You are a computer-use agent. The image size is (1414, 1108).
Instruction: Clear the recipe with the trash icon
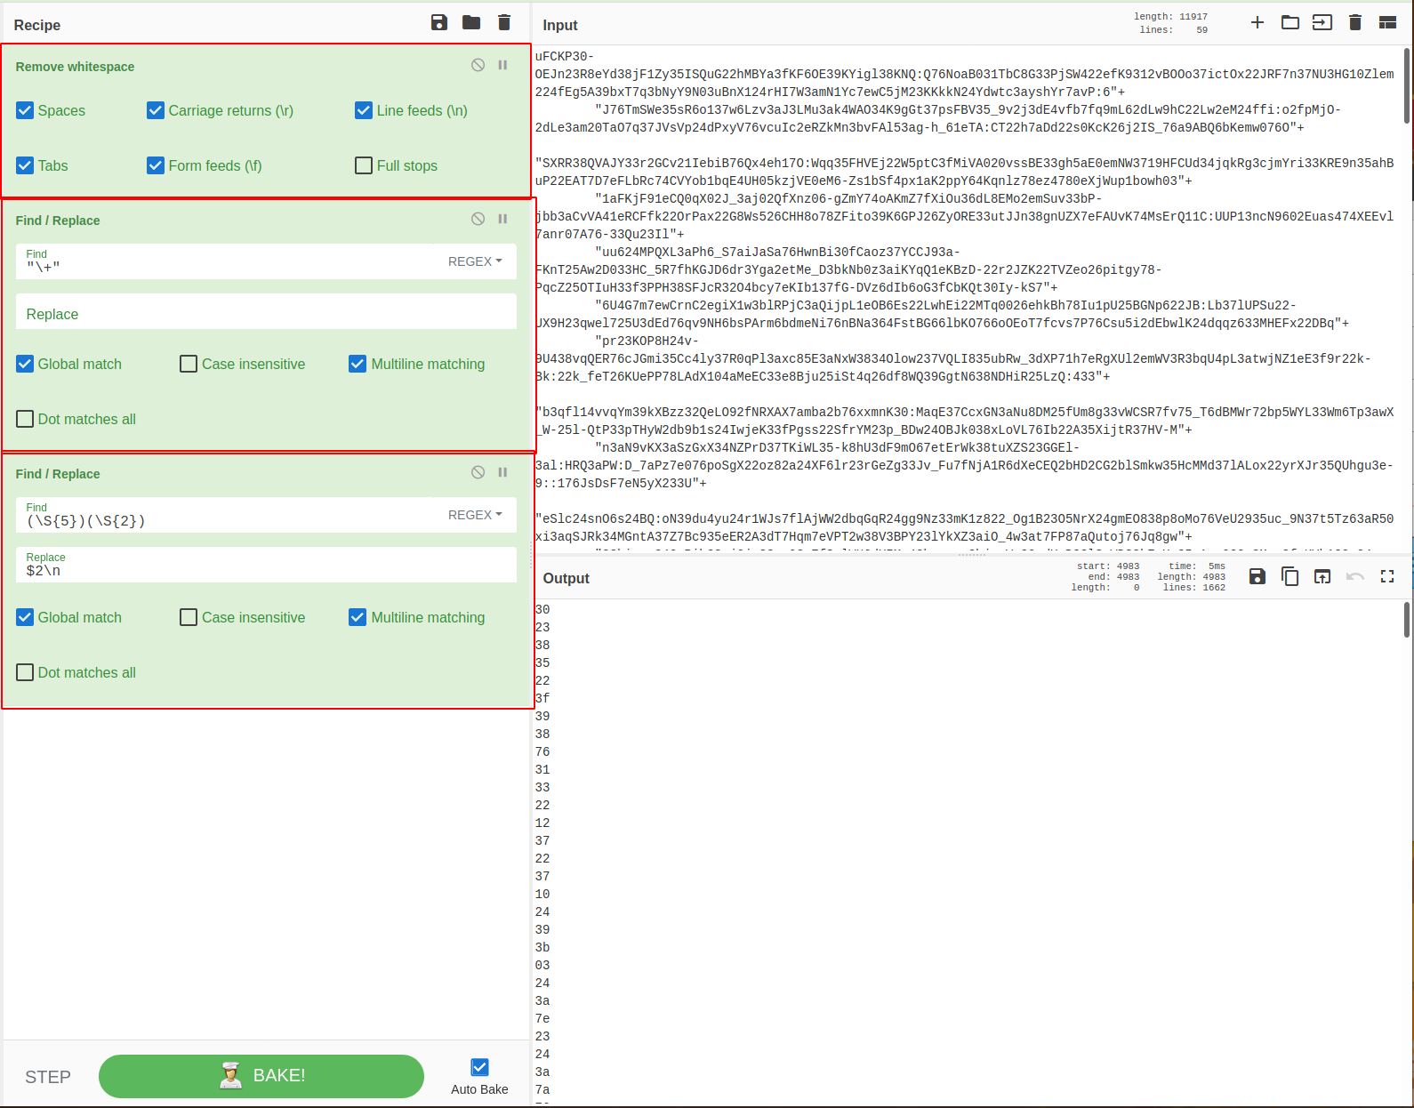(504, 23)
